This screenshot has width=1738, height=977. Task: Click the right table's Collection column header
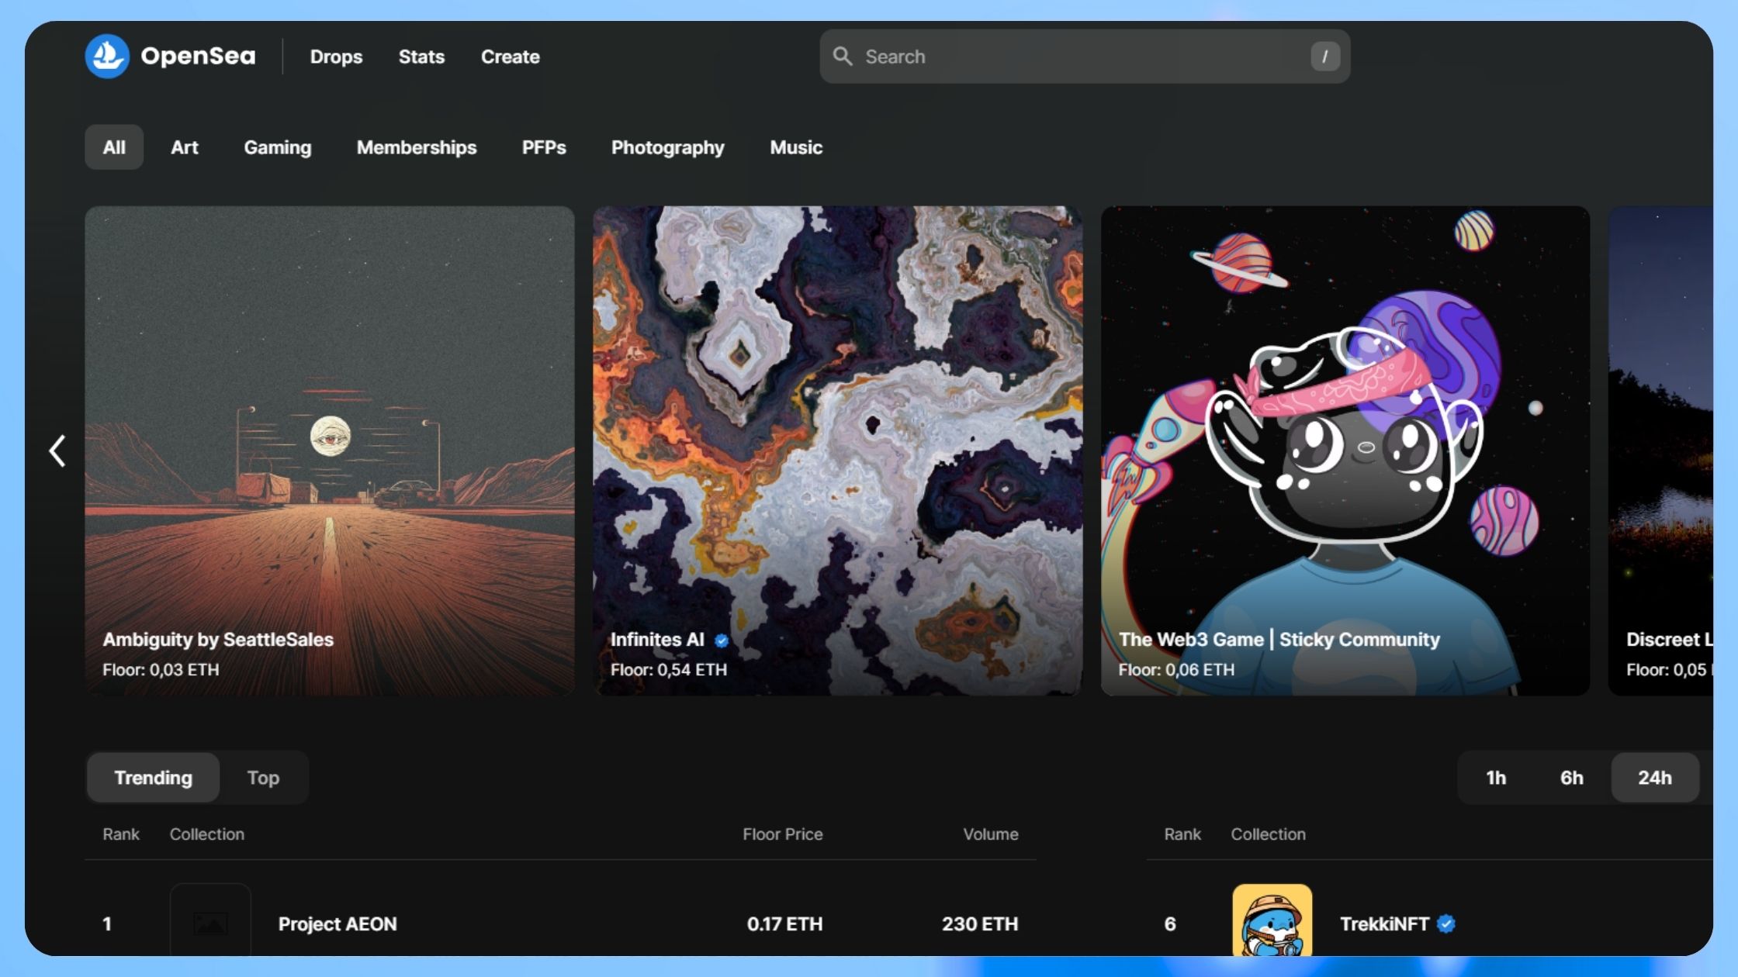pos(1269,834)
